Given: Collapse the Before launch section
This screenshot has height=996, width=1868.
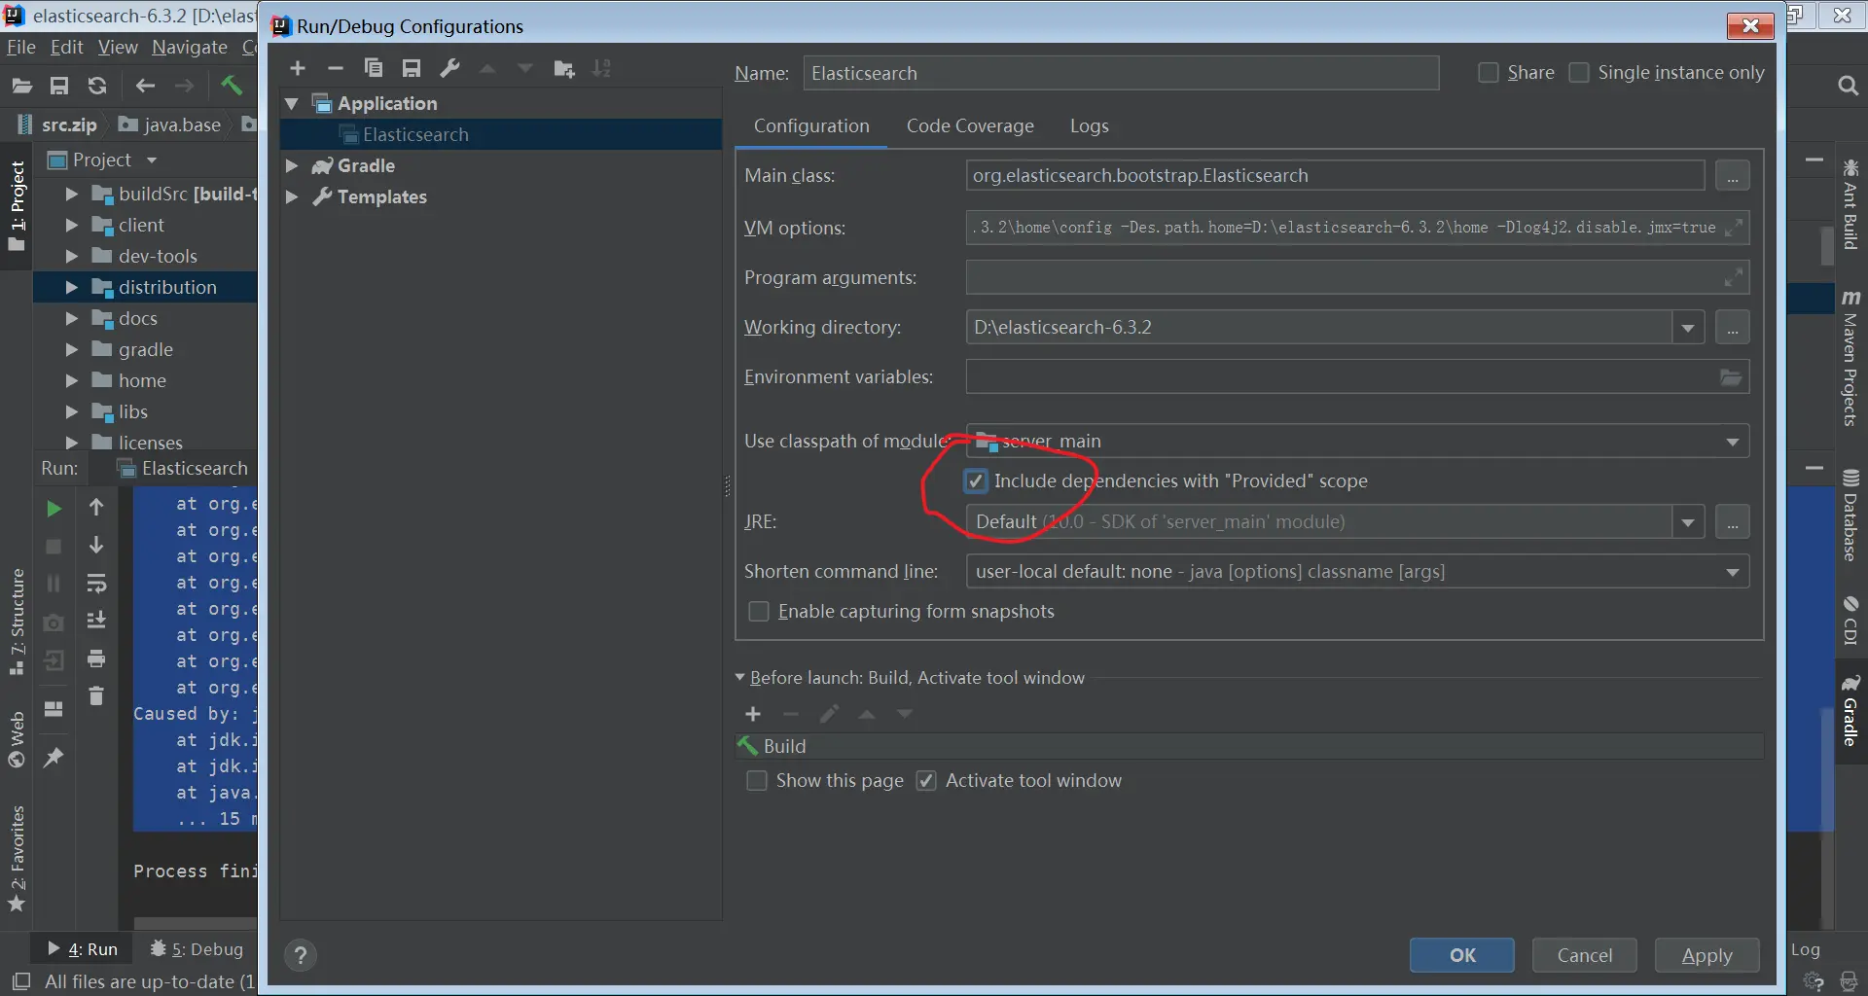Looking at the screenshot, I should point(739,677).
